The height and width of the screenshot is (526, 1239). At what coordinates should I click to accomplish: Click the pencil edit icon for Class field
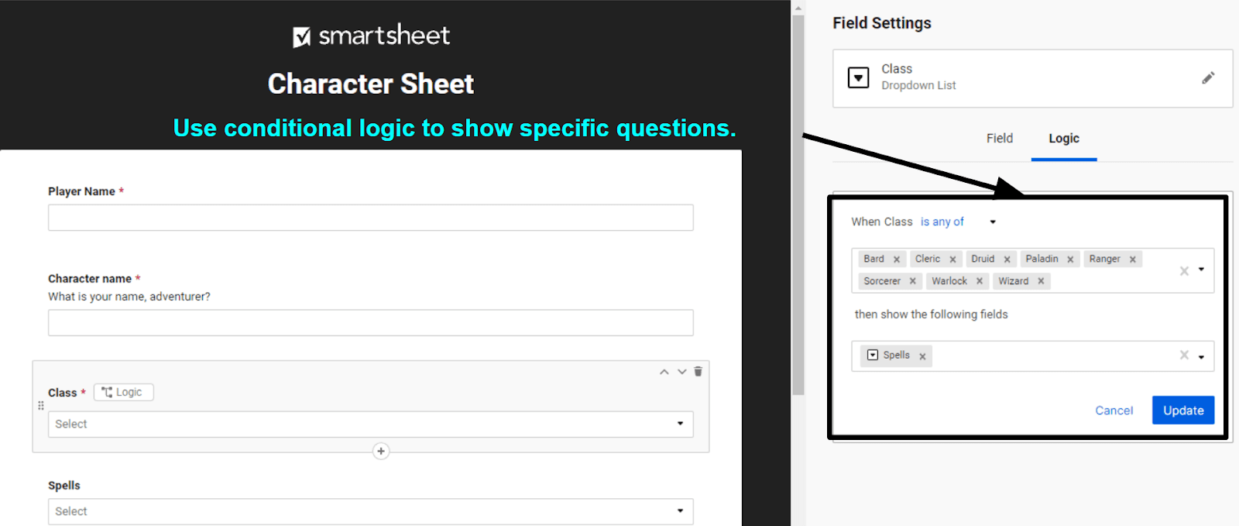(1207, 78)
